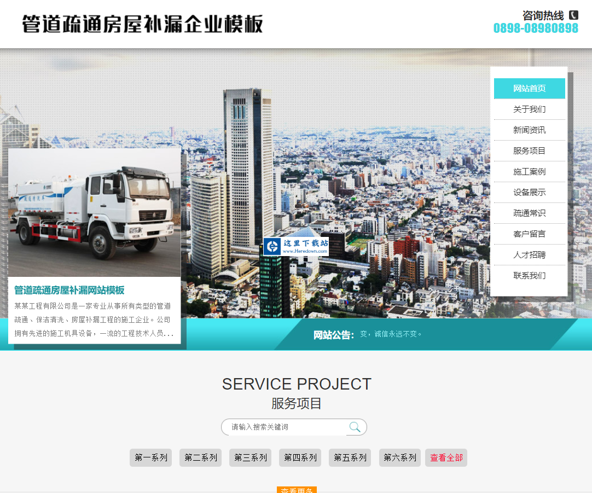Image resolution: width=592 pixels, height=493 pixels.
Task: Open the 施工案例 navigation item
Action: 529,171
